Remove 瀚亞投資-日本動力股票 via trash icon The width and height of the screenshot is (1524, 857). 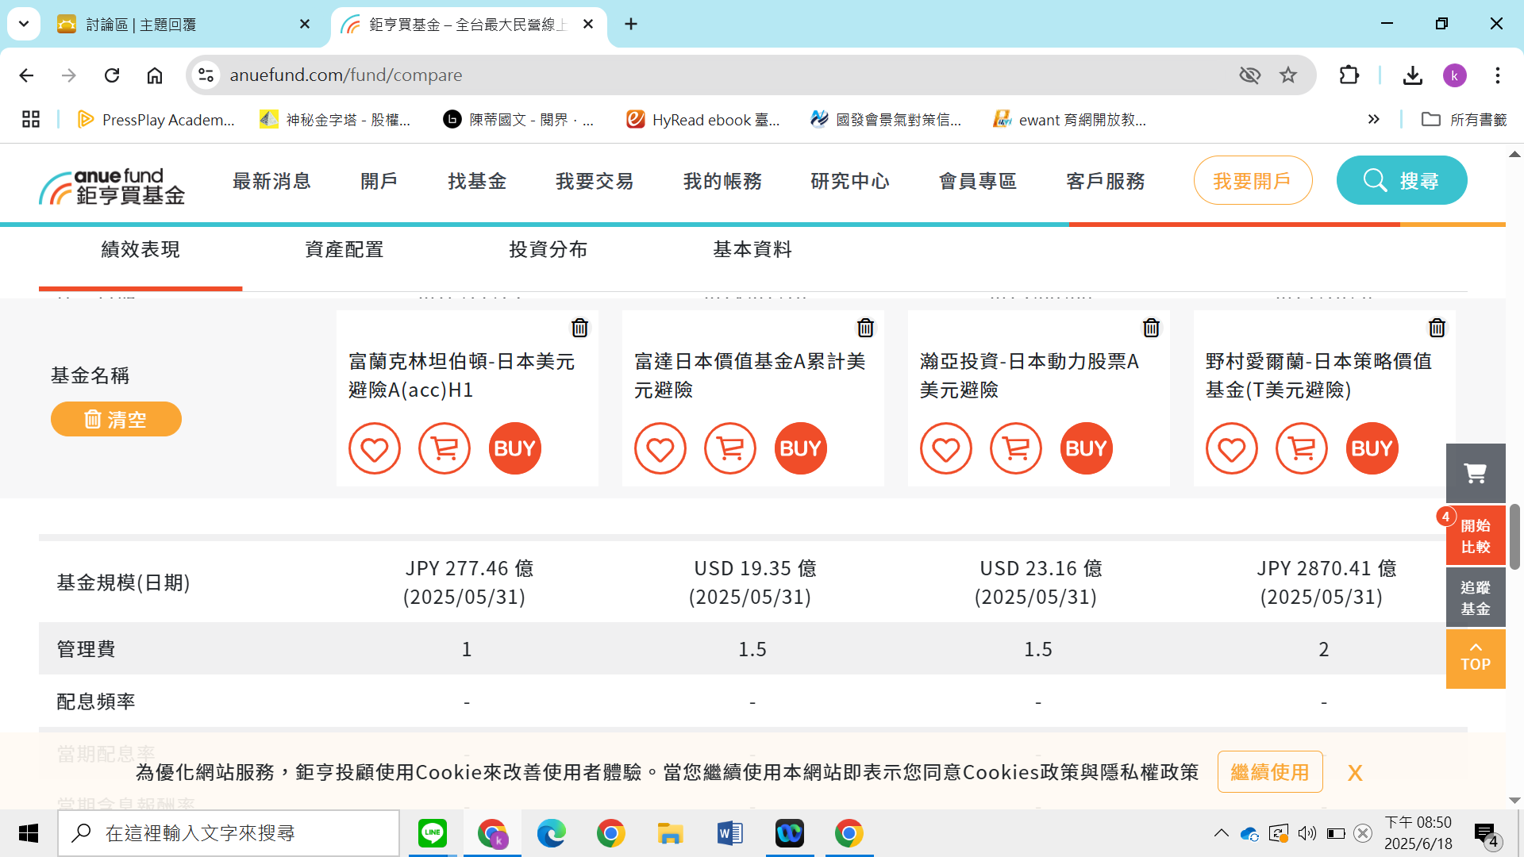tap(1151, 328)
